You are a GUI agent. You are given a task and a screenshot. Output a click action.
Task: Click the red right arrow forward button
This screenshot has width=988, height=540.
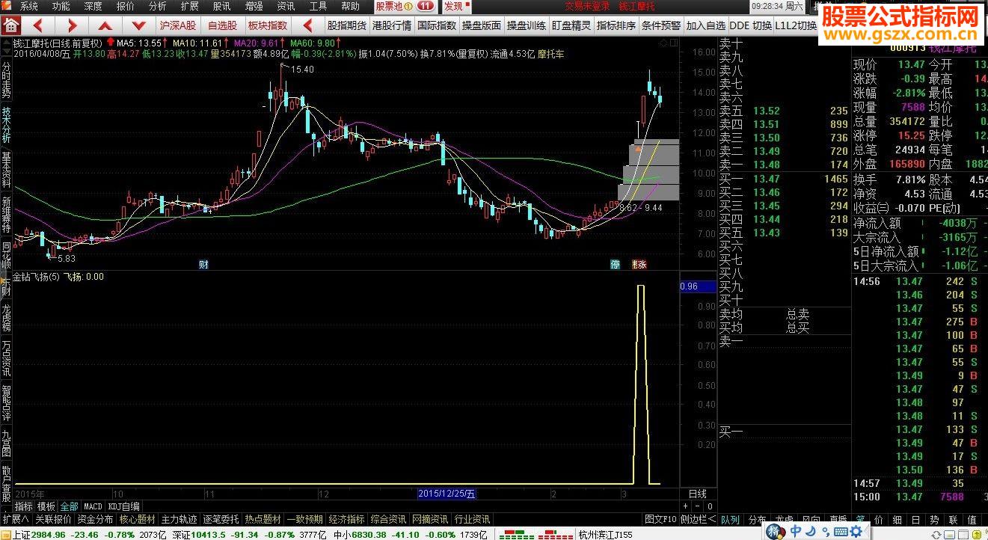pos(72,25)
